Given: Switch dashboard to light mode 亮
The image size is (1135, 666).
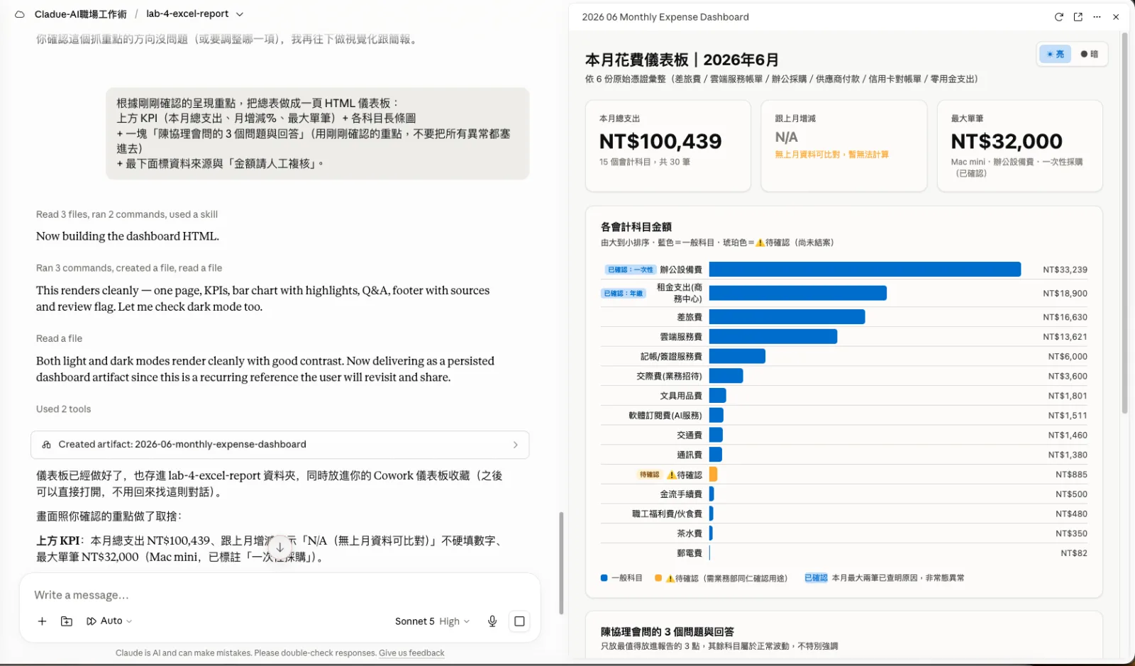Looking at the screenshot, I should (x=1055, y=54).
